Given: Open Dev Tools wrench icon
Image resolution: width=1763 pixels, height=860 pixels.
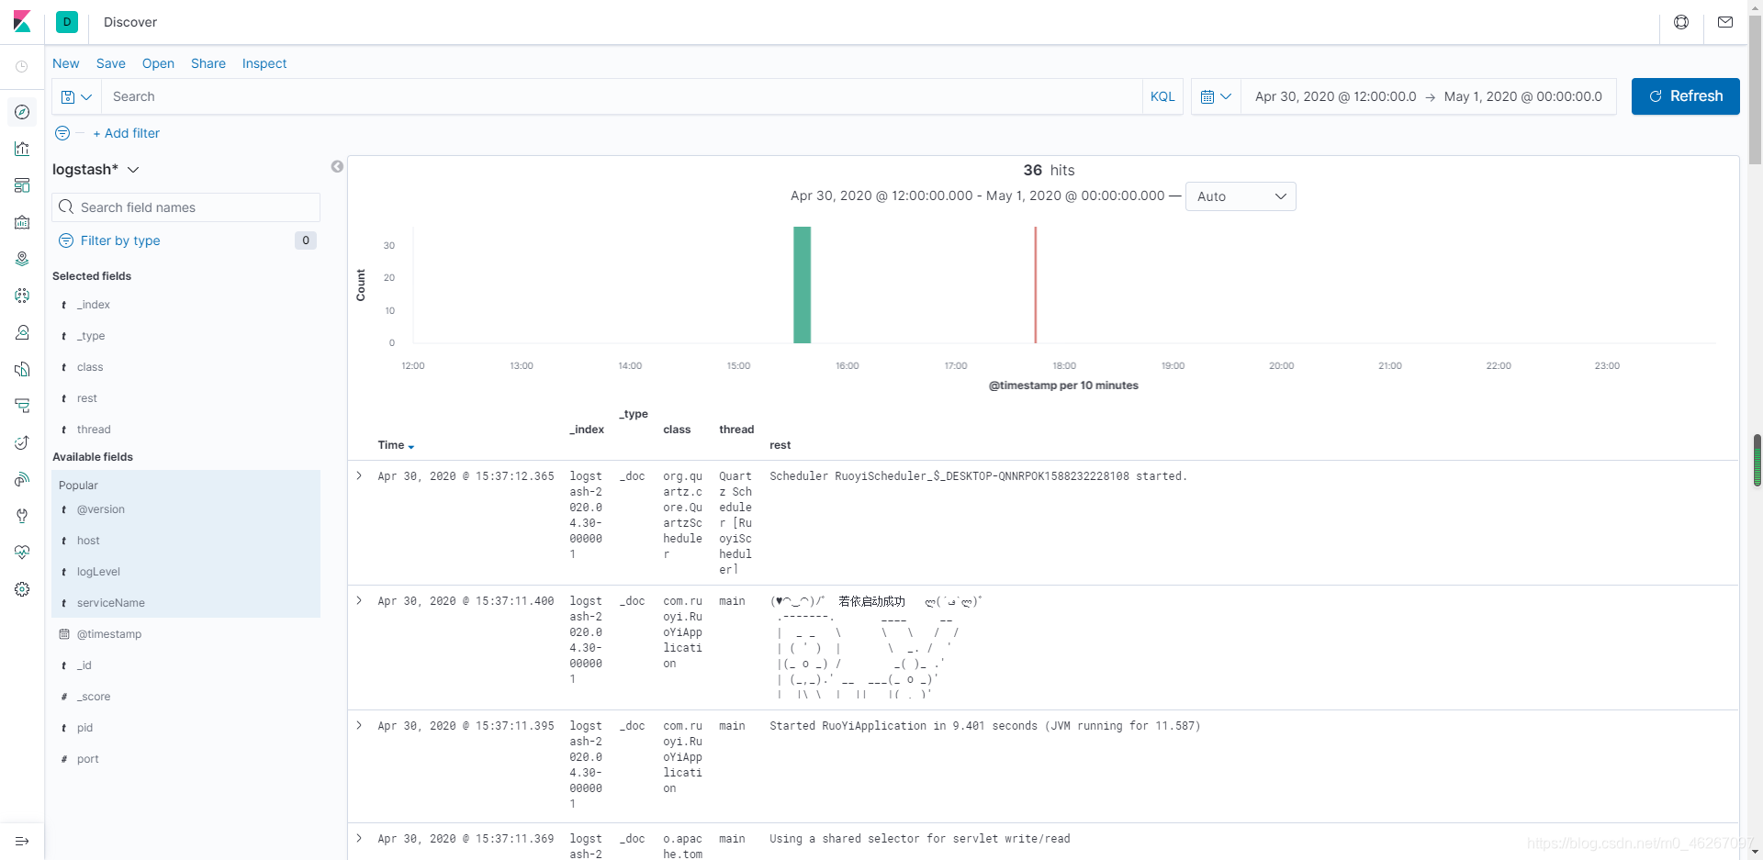Looking at the screenshot, I should (22, 516).
